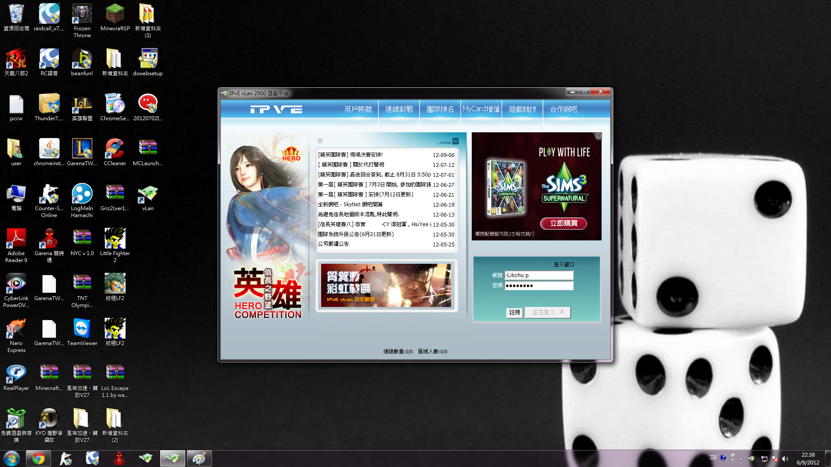
Task: Select the MyCard增值 tab
Action: 481,109
